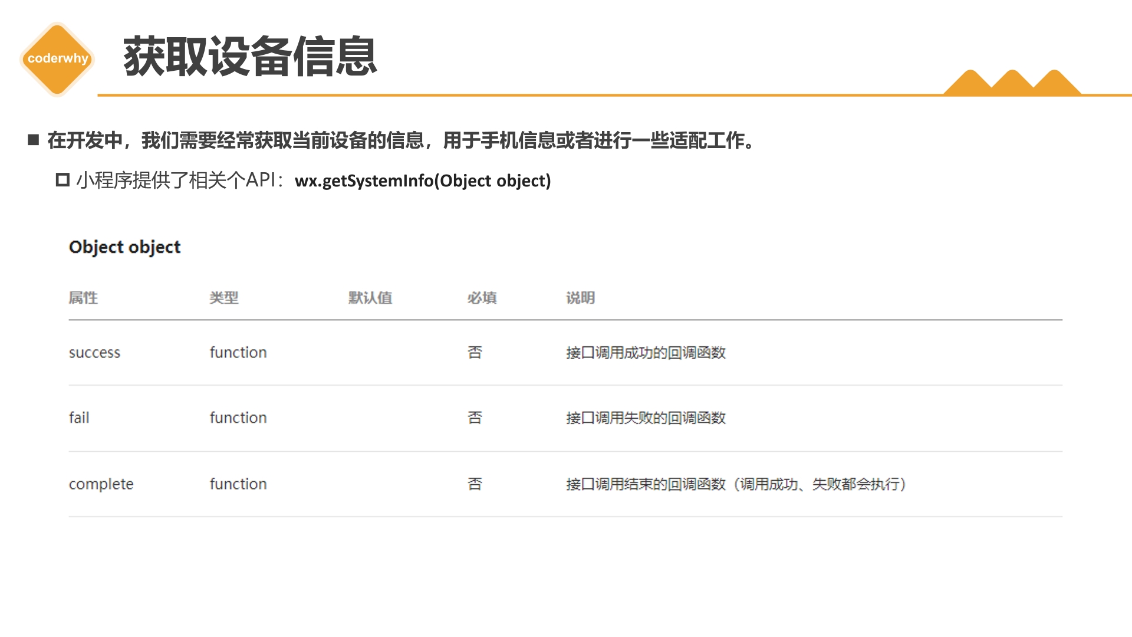Screen dimensions: 1132x637
Task: Click function type in success row
Action: [x=238, y=353]
